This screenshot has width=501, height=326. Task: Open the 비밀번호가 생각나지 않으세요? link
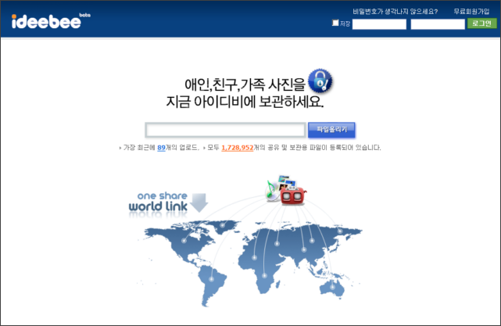click(x=395, y=12)
